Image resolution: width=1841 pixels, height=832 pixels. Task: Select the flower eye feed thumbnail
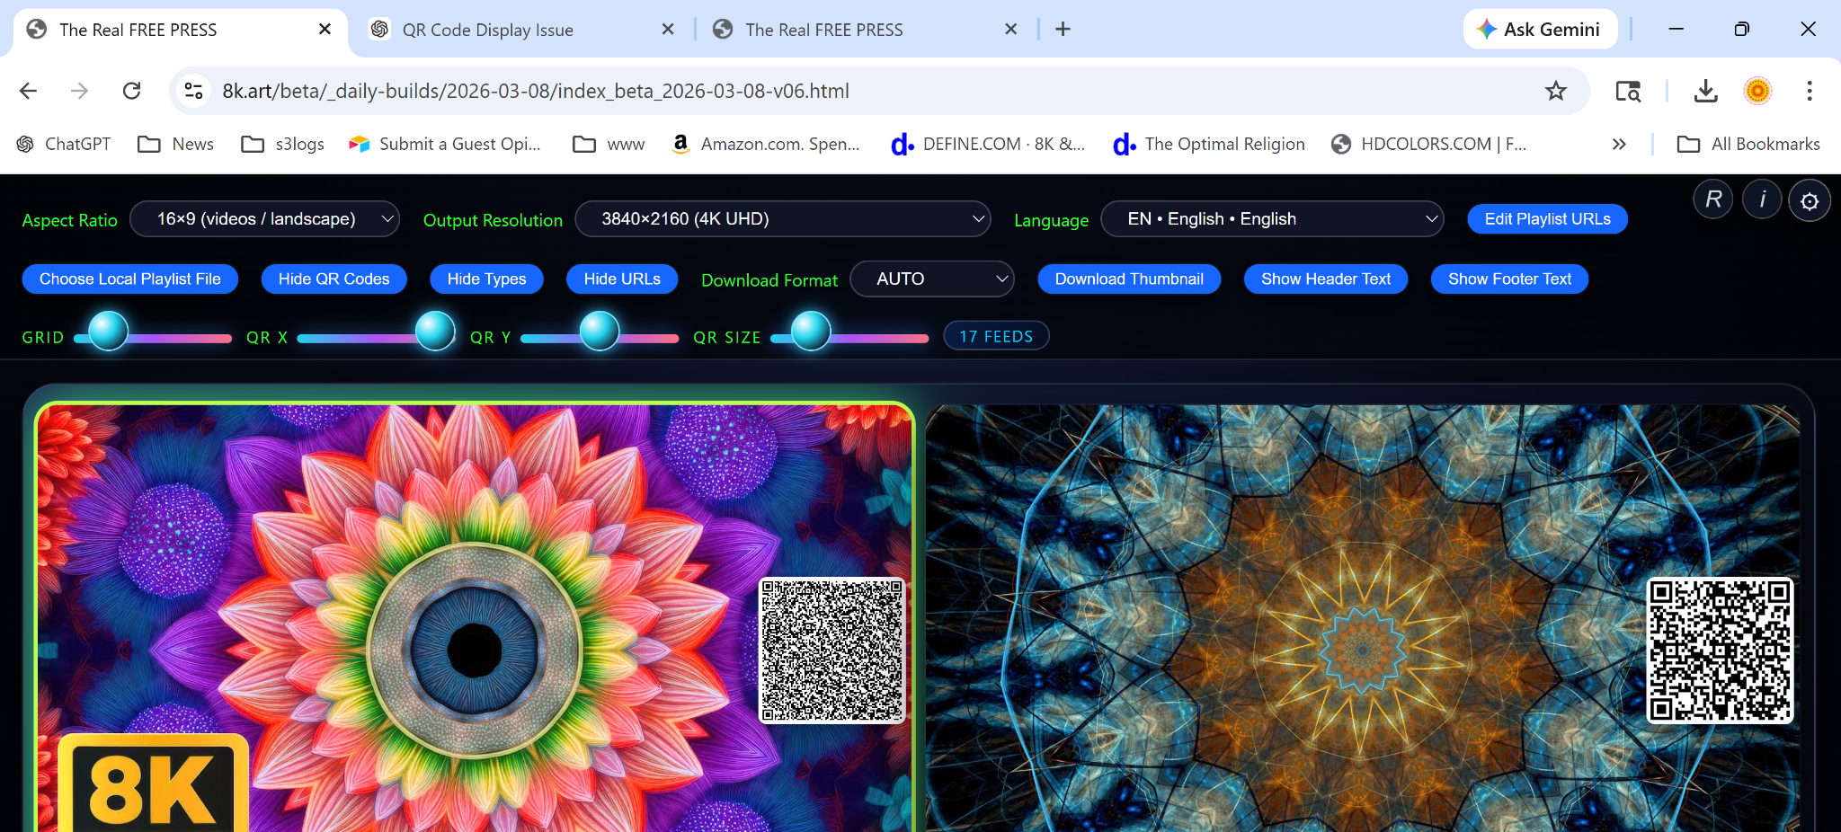tap(474, 618)
